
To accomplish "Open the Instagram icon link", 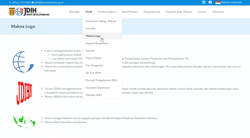I will point(204,2).
